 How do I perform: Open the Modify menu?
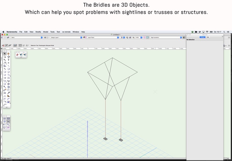pos(38,32)
